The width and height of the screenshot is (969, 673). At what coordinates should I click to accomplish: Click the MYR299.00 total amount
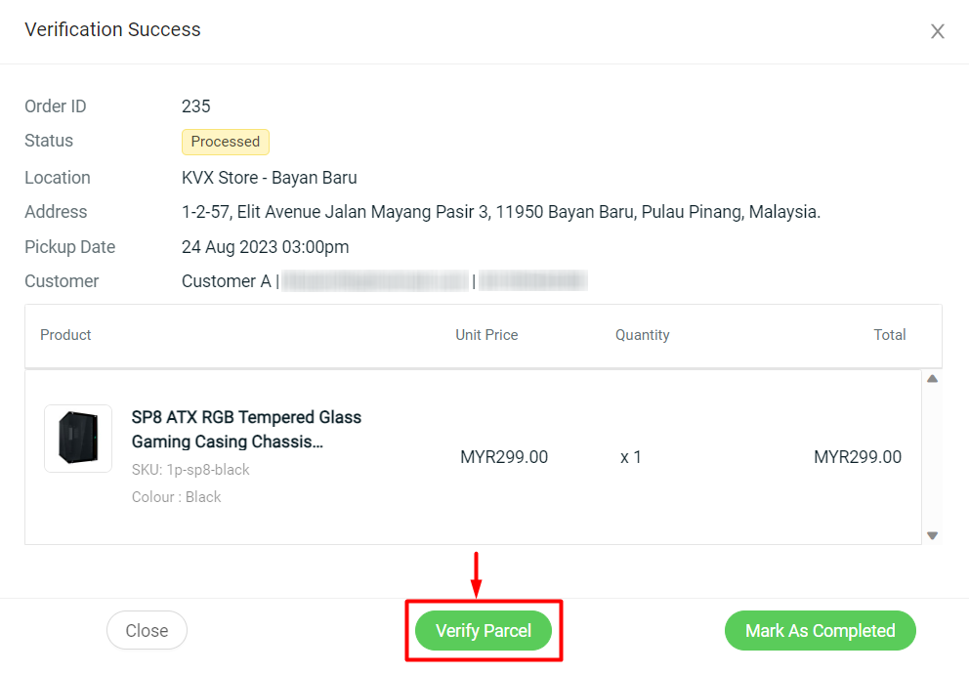point(857,457)
